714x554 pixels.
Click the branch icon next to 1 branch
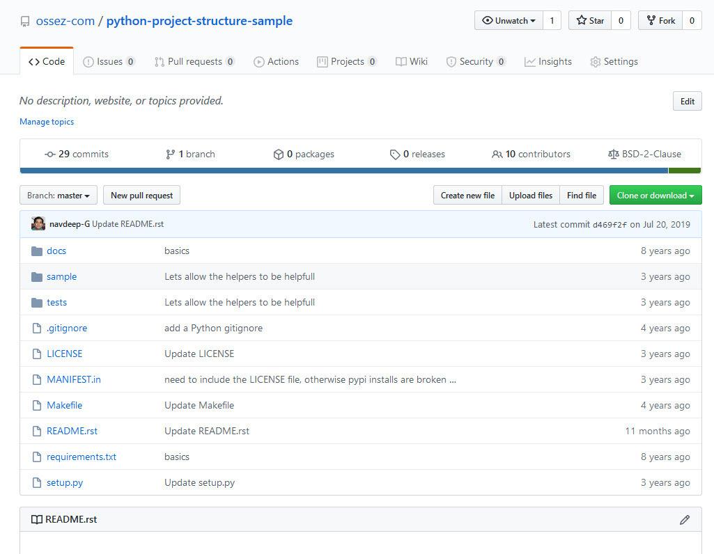pos(170,155)
